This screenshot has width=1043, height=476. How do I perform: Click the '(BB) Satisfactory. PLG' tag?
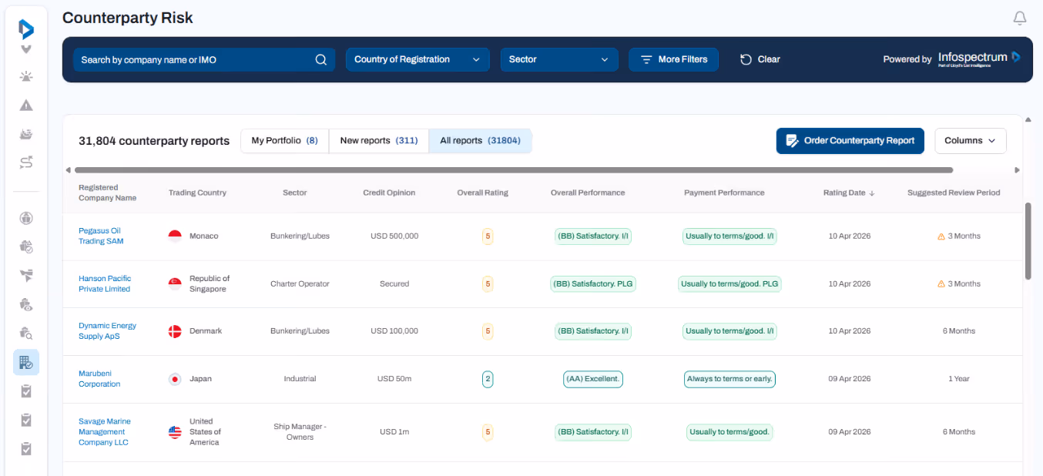tap(592, 283)
